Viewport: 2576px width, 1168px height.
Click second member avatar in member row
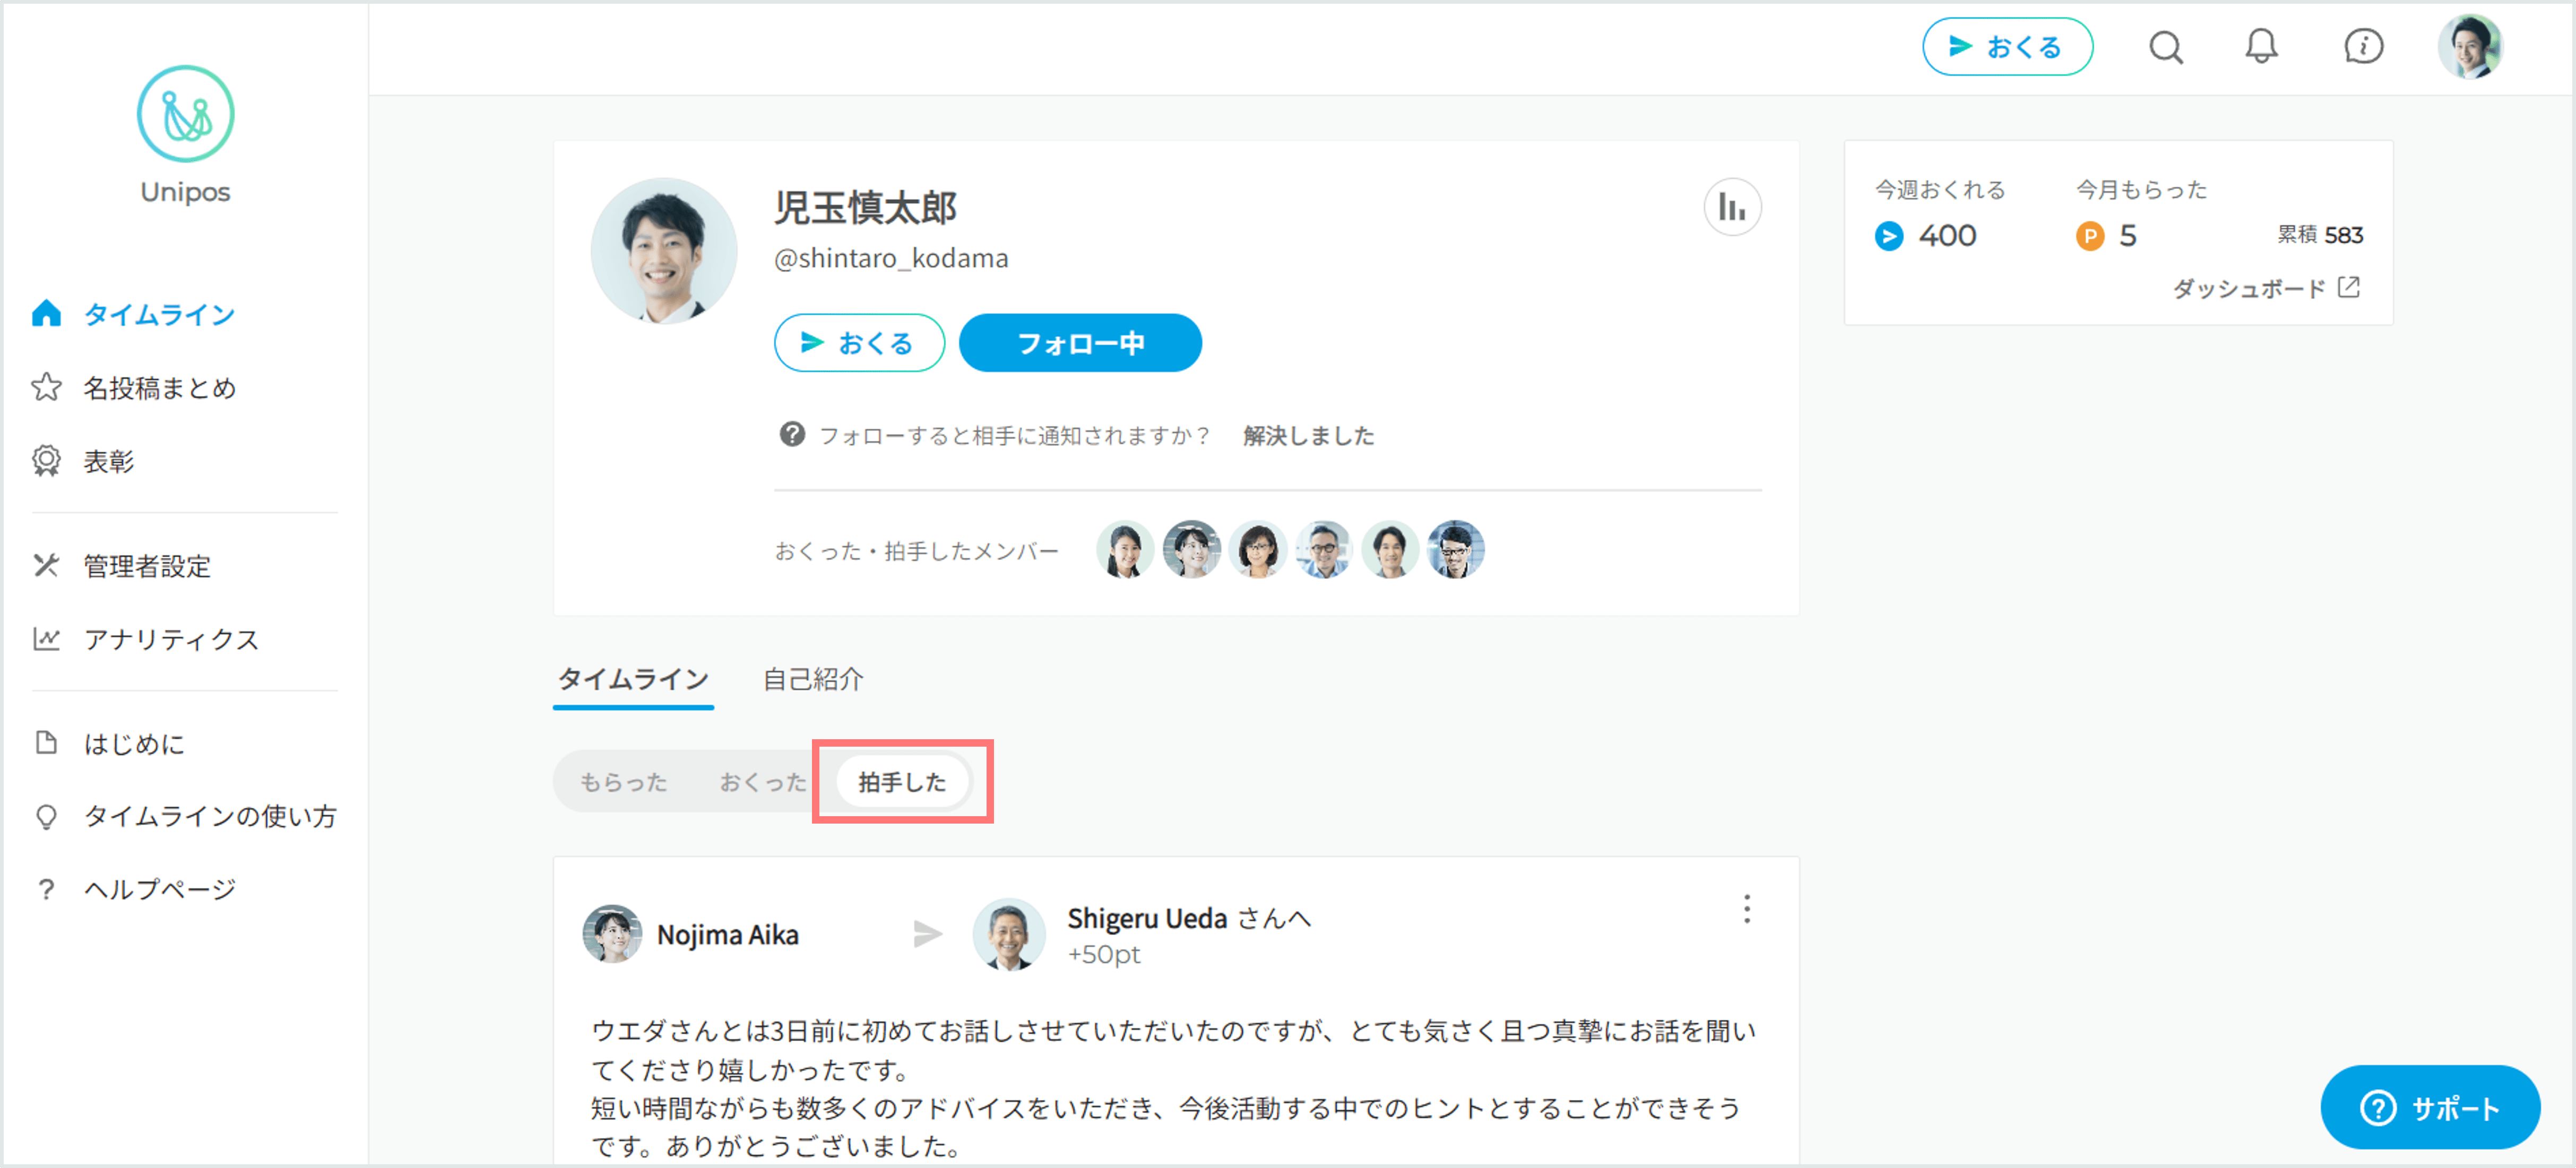(1191, 549)
